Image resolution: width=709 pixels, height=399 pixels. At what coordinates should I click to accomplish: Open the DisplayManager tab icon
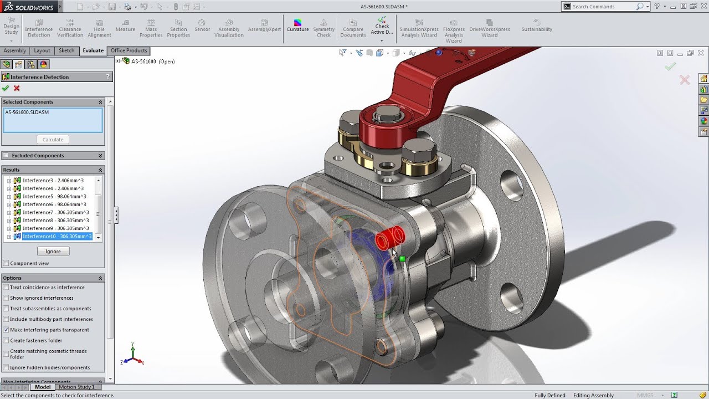tap(44, 64)
